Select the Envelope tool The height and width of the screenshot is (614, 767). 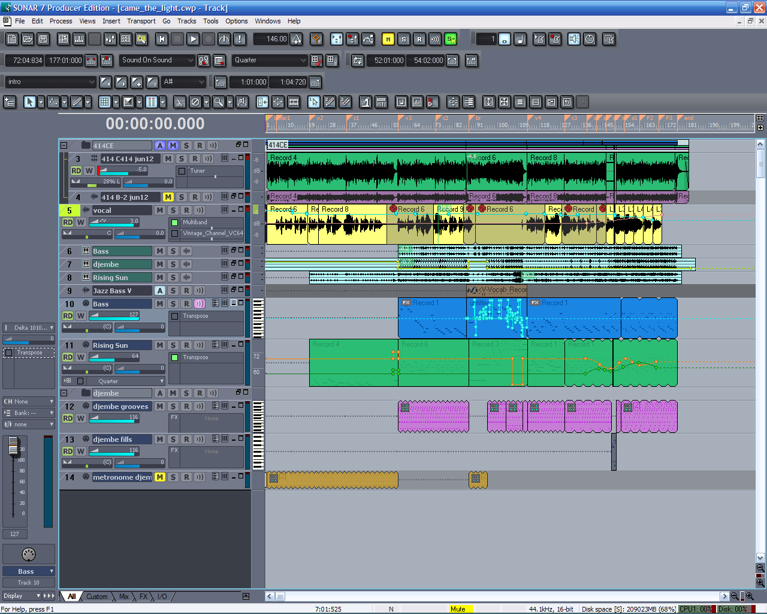pos(53,102)
